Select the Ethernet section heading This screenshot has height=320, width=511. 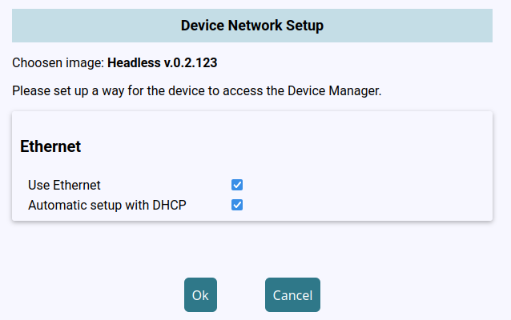[x=50, y=147]
